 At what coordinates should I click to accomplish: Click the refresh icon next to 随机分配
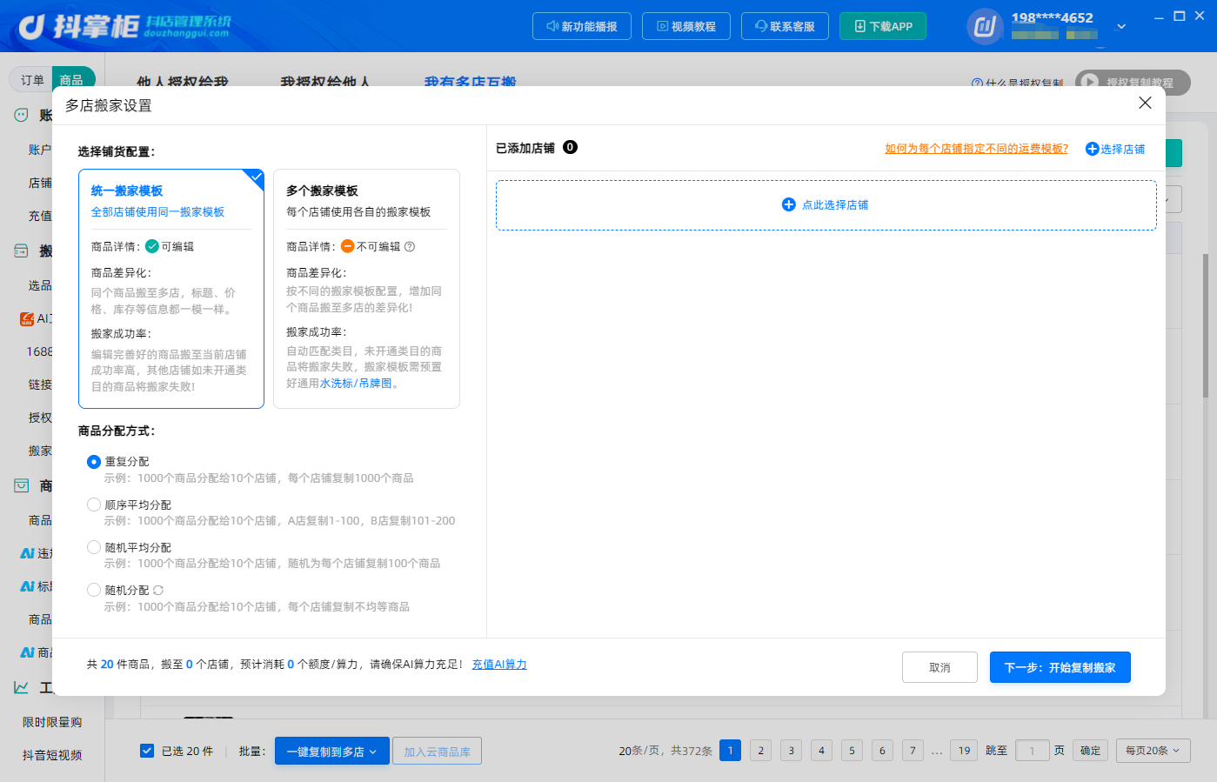pos(158,591)
